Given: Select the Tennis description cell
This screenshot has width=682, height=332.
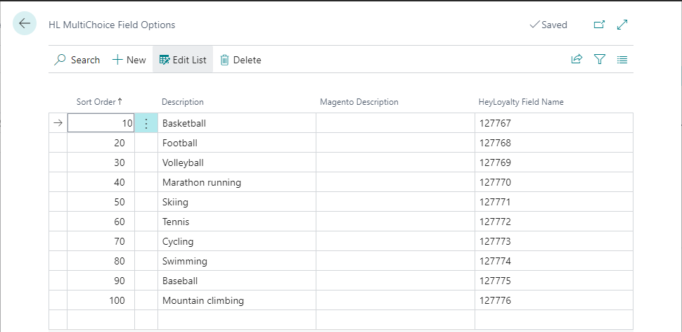Looking at the screenshot, I should point(237,222).
